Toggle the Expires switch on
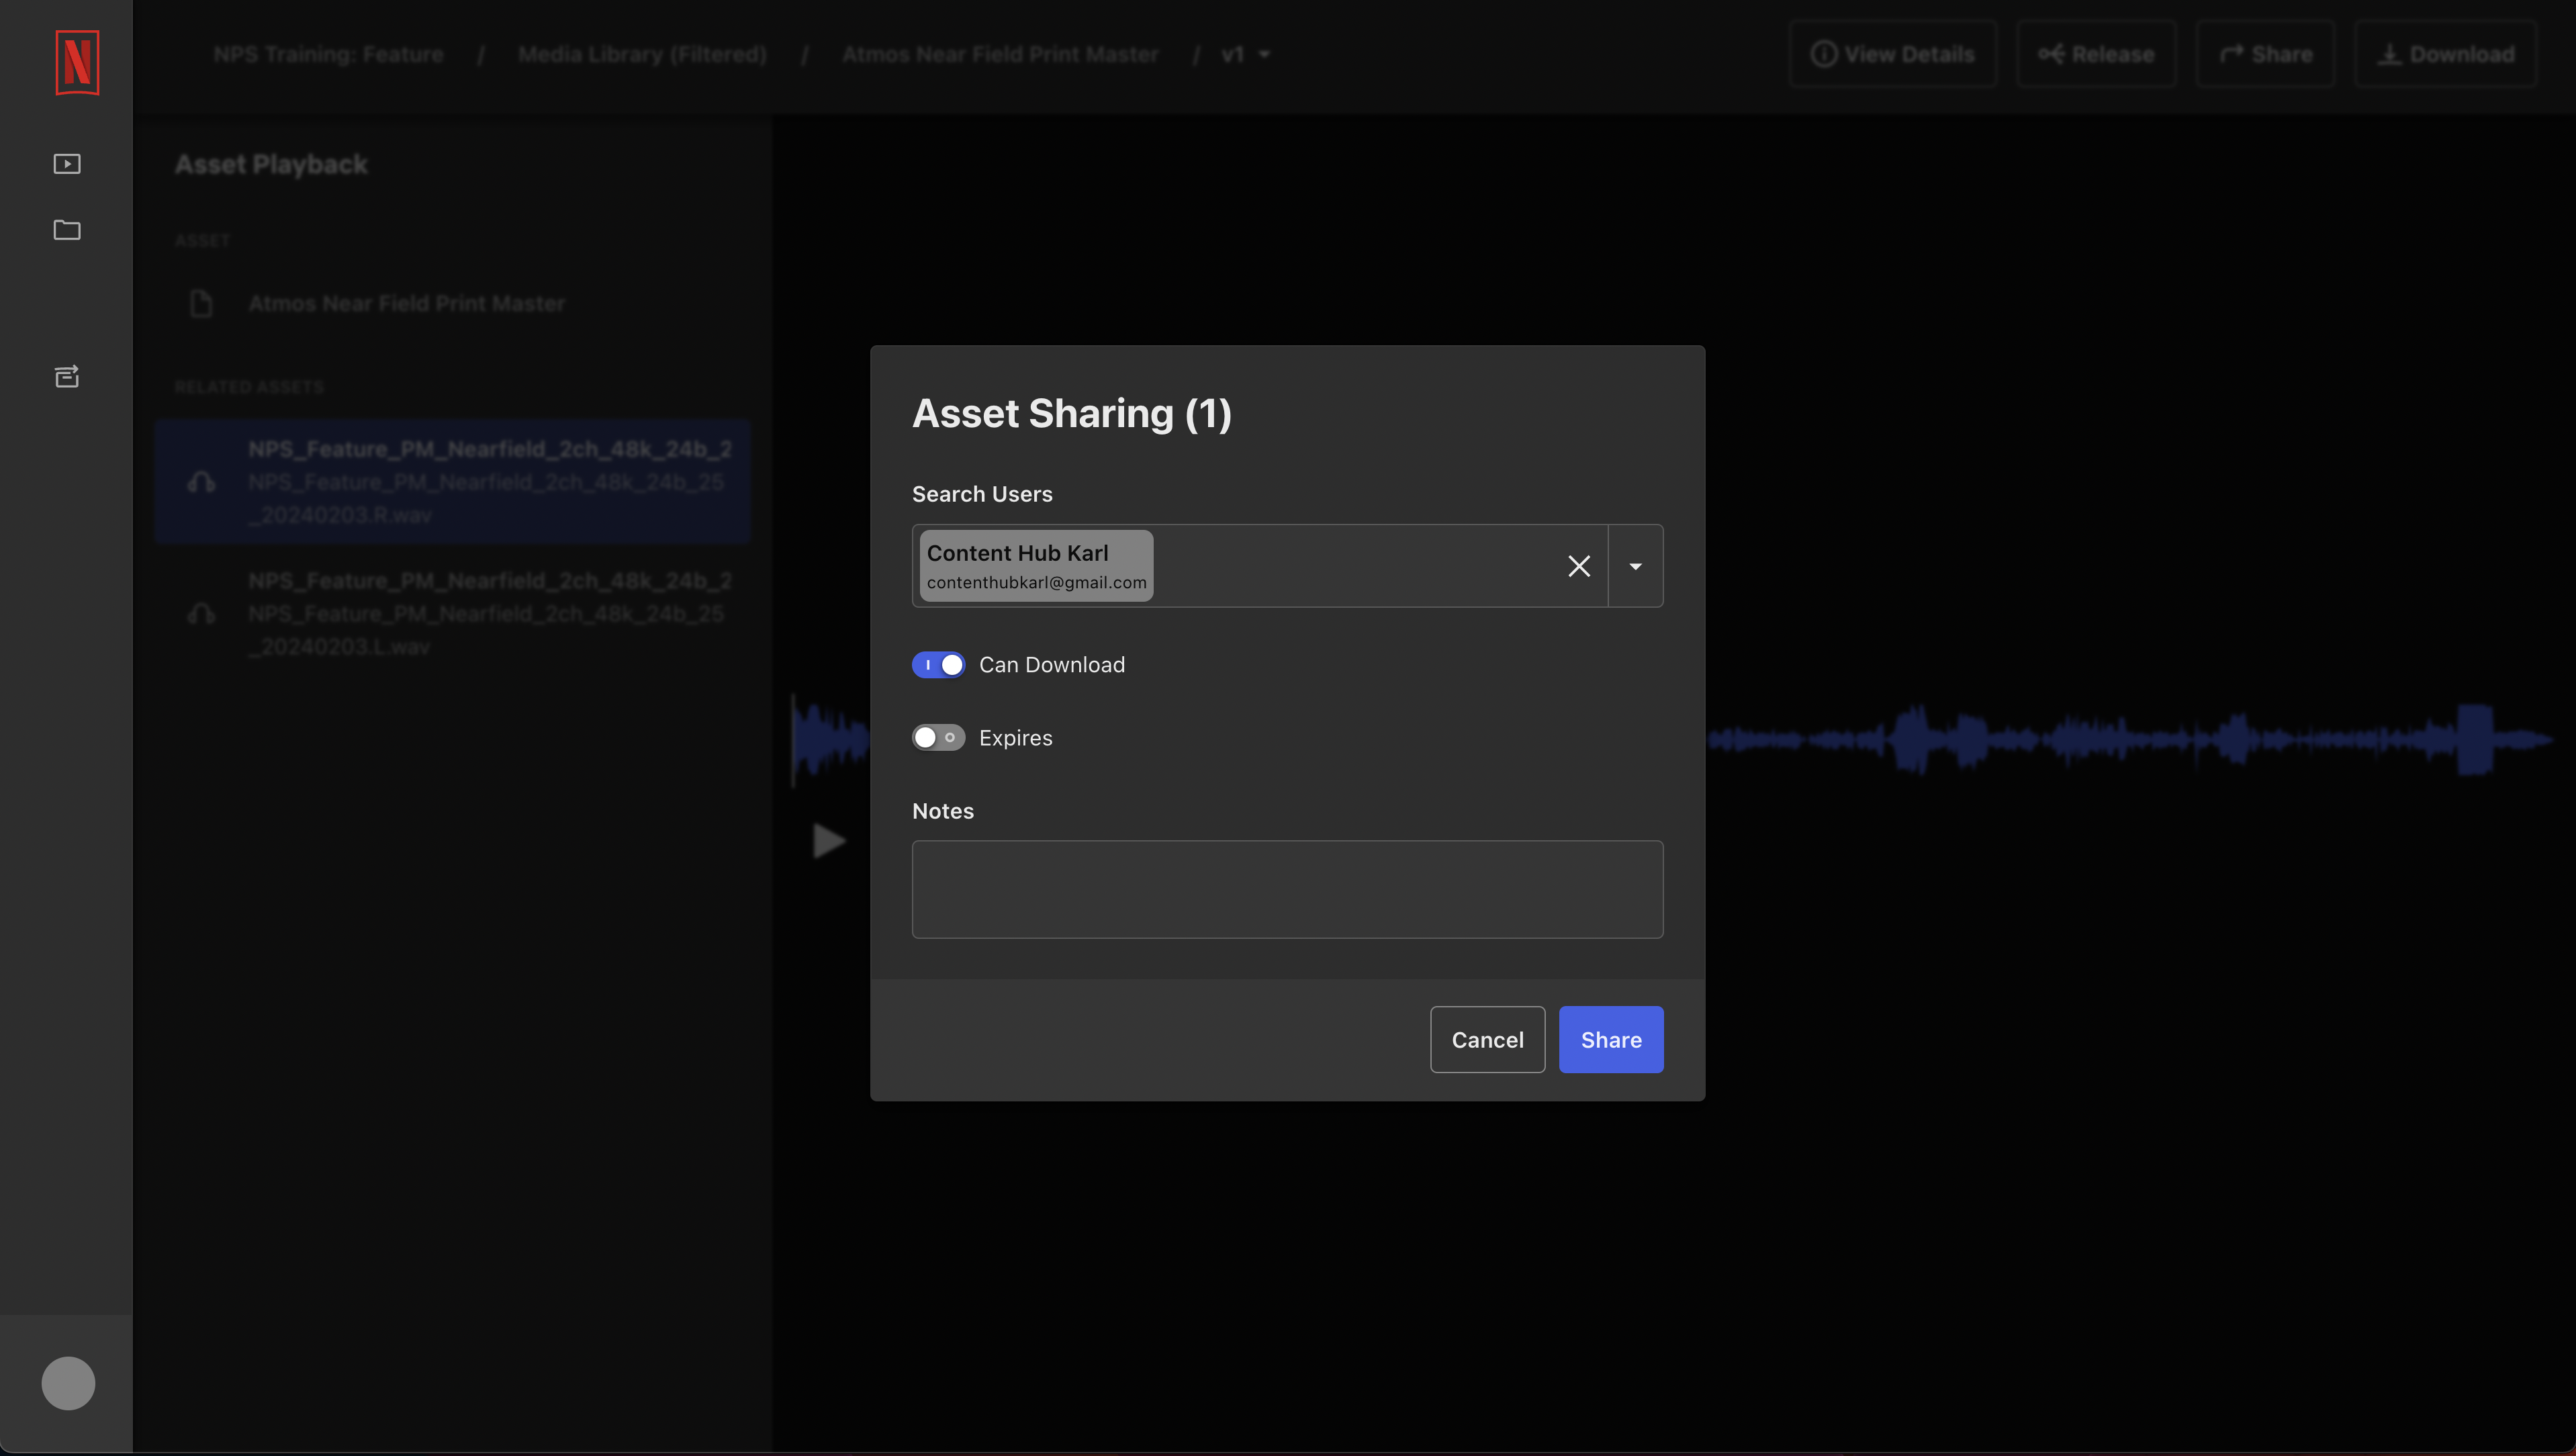Image resolution: width=2576 pixels, height=1456 pixels. pyautogui.click(x=937, y=737)
